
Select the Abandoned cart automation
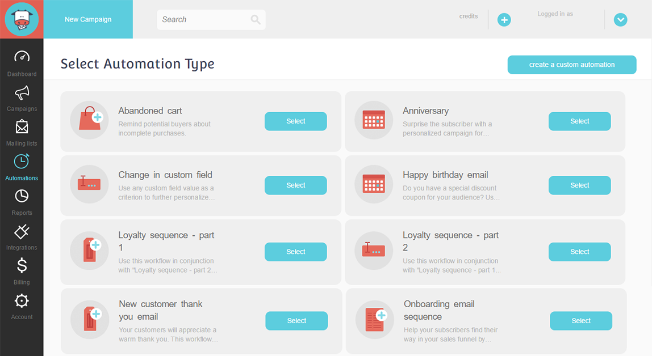pyautogui.click(x=296, y=121)
